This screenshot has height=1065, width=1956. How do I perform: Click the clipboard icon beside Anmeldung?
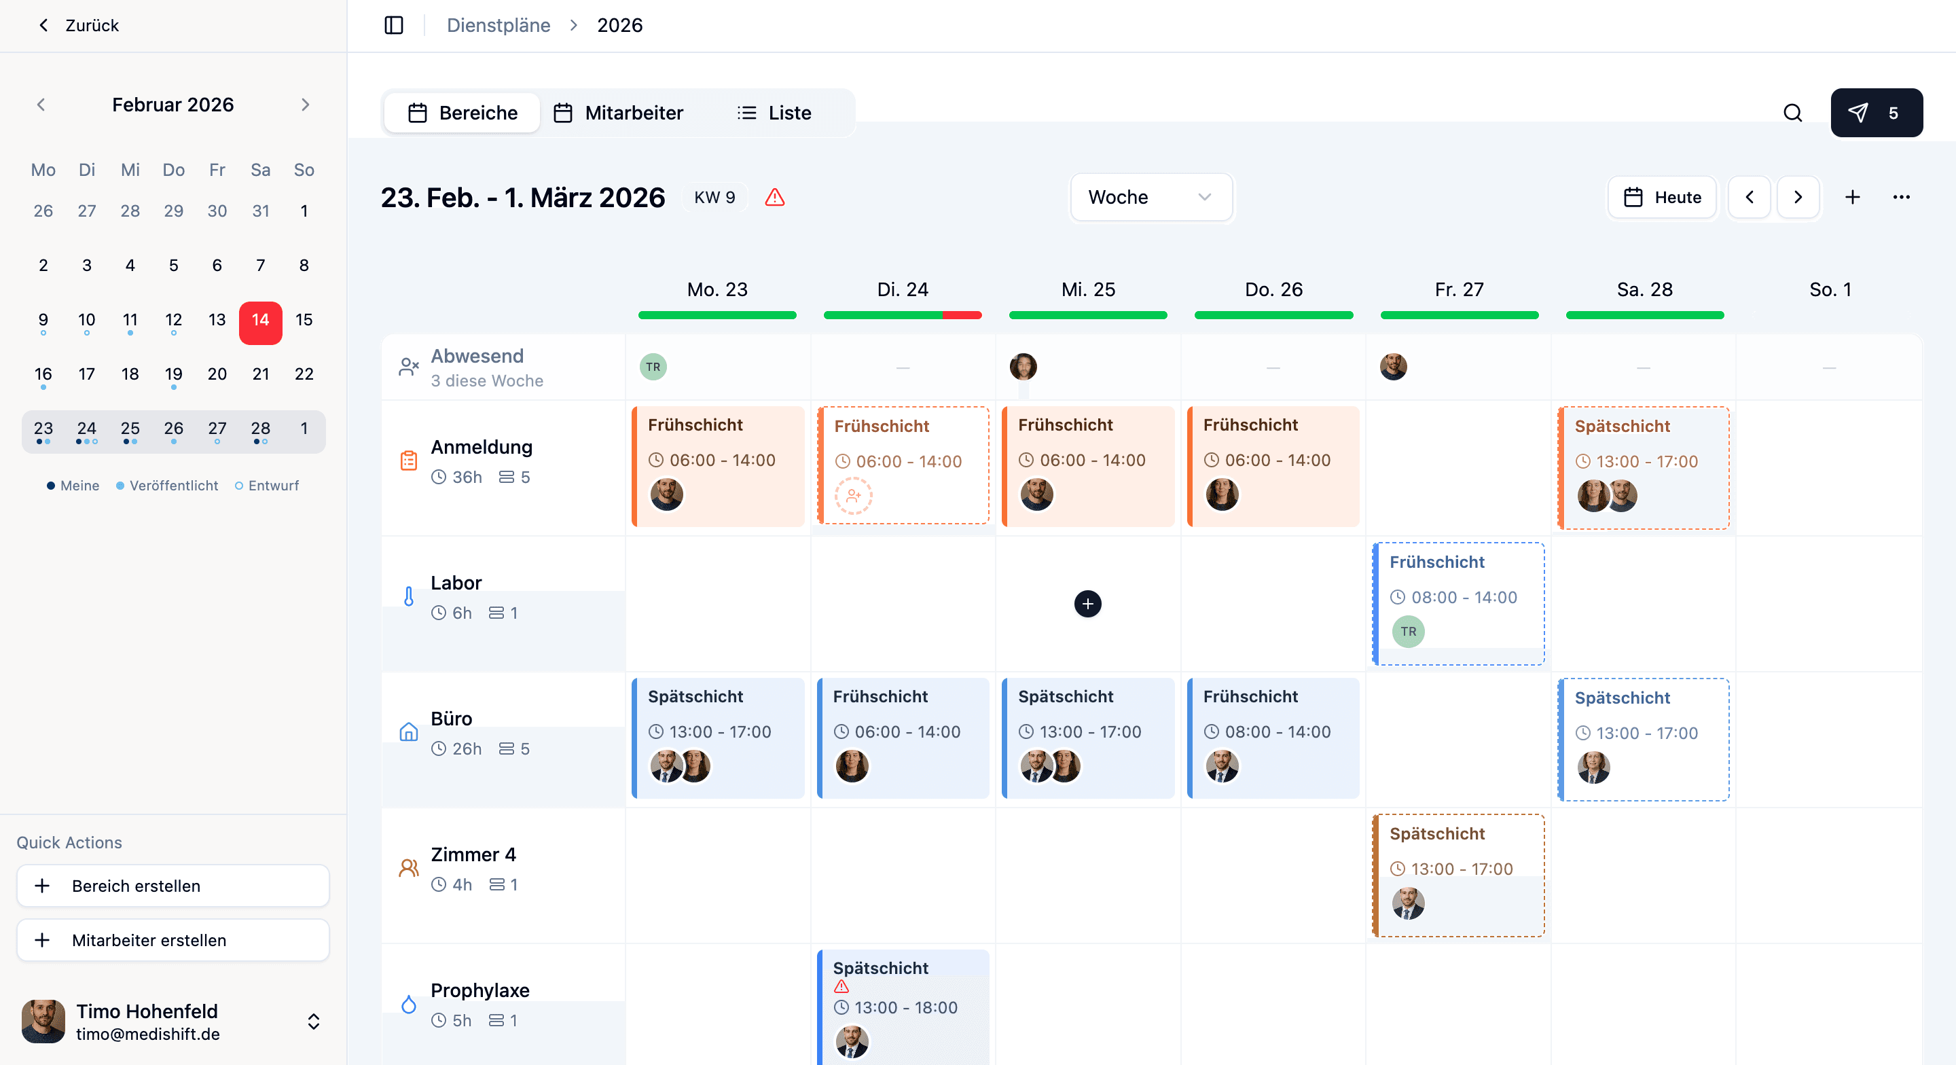[407, 461]
